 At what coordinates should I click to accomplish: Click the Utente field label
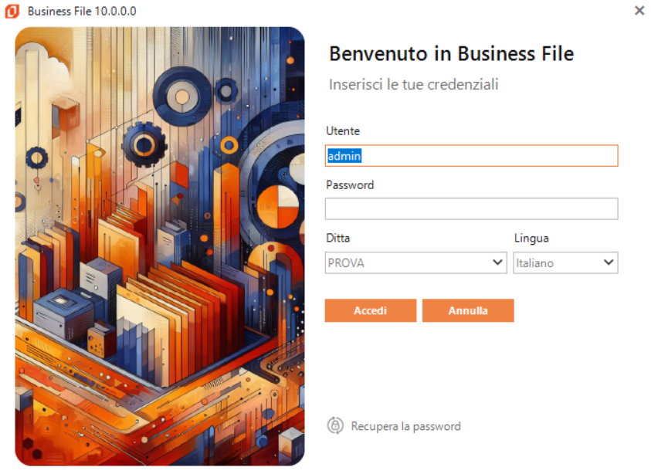pyautogui.click(x=343, y=131)
